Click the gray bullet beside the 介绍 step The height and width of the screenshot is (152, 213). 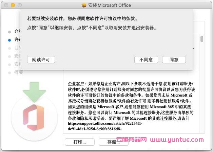(x=9, y=32)
